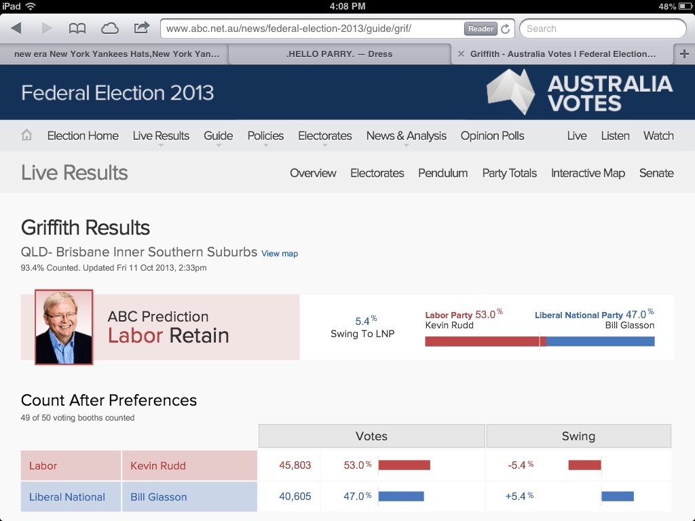
Task: Reload the page with refresh icon
Action: (x=506, y=29)
